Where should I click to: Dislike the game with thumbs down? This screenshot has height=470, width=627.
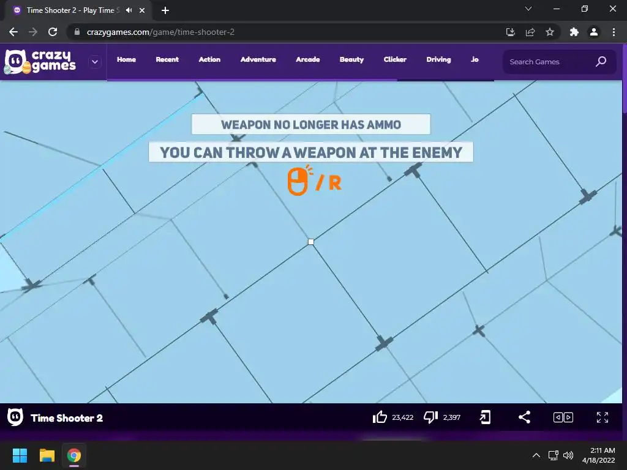pos(430,417)
